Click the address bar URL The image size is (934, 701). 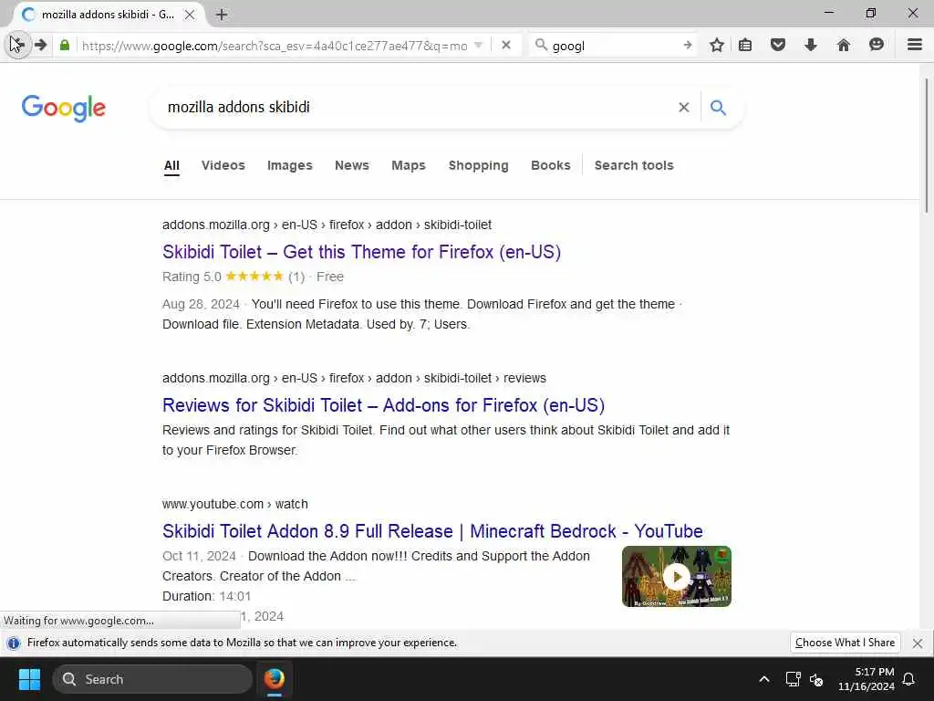click(x=275, y=46)
